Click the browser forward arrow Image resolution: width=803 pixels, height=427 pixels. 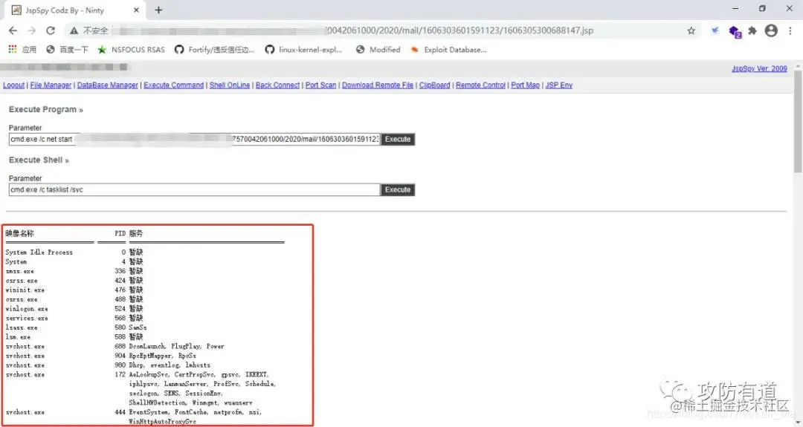coord(32,30)
